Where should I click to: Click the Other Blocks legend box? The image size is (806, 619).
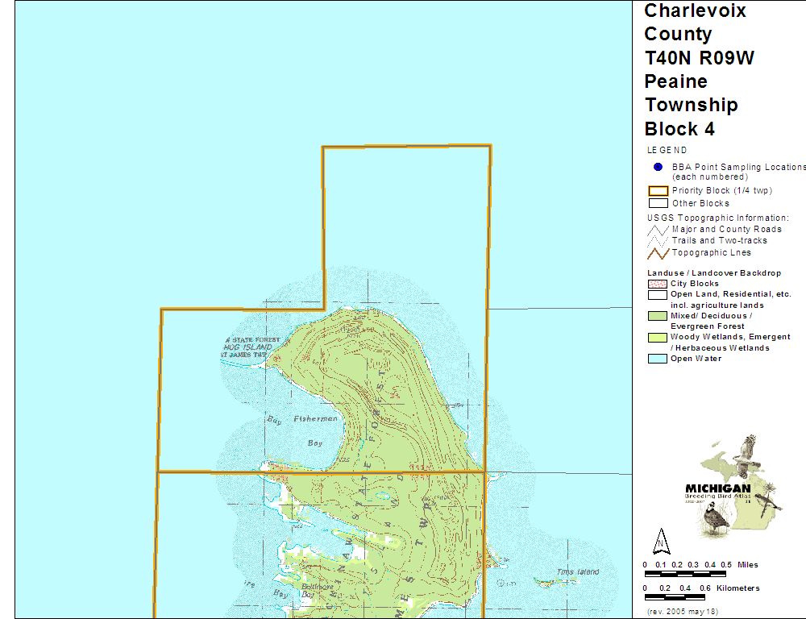click(658, 203)
